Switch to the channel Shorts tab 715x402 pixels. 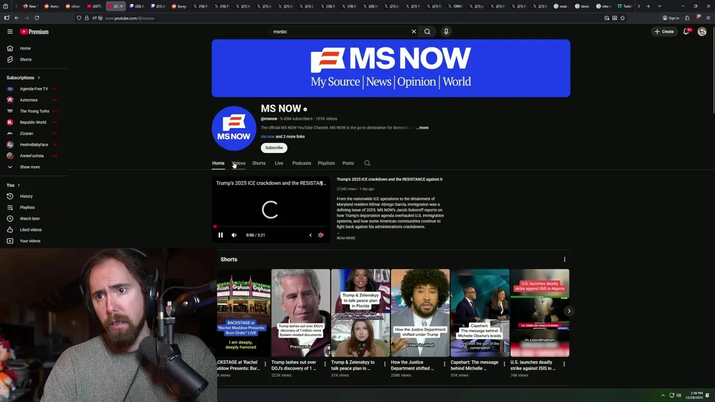tap(259, 163)
